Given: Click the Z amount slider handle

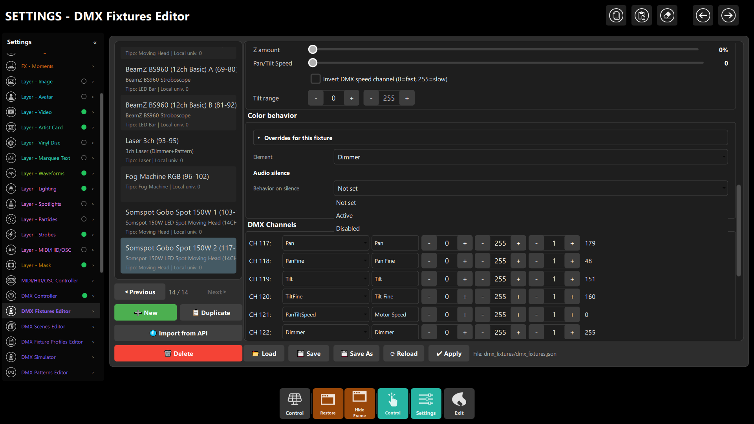Looking at the screenshot, I should pyautogui.click(x=313, y=49).
